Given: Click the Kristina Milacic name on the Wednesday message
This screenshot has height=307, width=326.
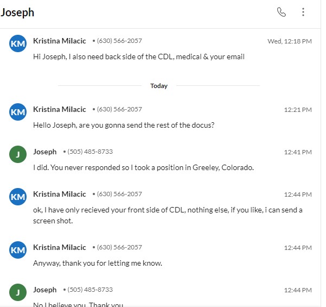Looking at the screenshot, I should pos(60,41).
